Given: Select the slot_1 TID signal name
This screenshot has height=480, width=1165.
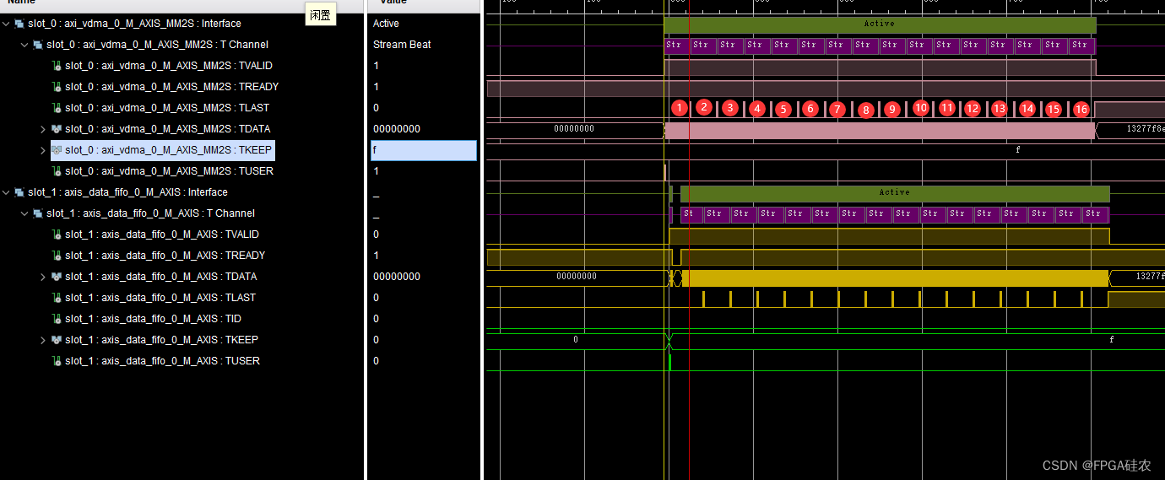Looking at the screenshot, I should 153,319.
